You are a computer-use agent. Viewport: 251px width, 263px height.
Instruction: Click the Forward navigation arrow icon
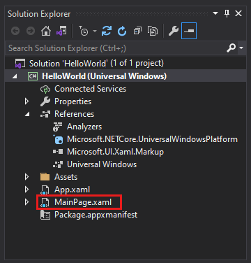pyautogui.click(x=31, y=31)
